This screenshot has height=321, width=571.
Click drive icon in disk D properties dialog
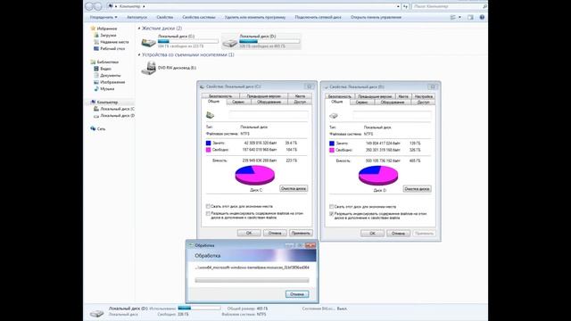[x=334, y=116]
